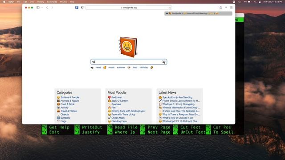Open the Spotlight search icon in menu bar

255,2
